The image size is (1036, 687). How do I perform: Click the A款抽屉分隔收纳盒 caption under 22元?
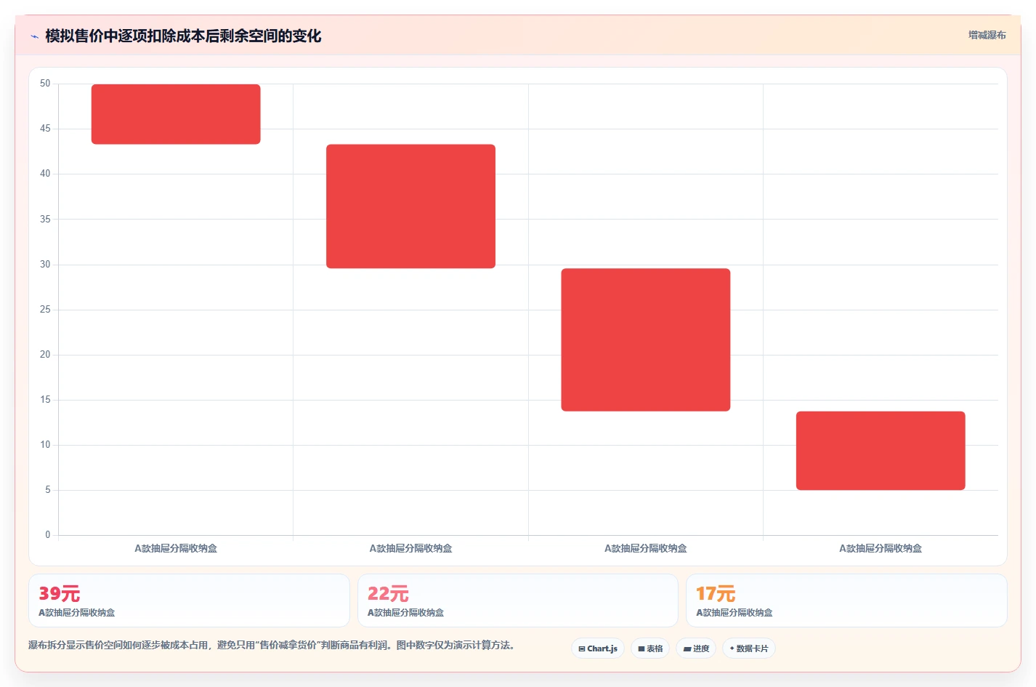[405, 613]
